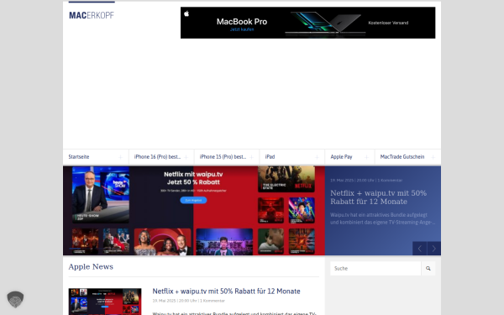Click the Macerkopf logo
This screenshot has width=504, height=315.
point(92,15)
